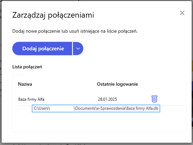193x145 pixels.
Task: Click the dimmed page below the dialog
Action: [96, 144]
